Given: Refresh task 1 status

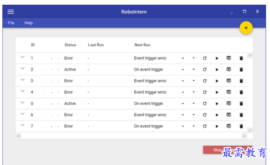Looking at the screenshot, I should tap(205, 58).
